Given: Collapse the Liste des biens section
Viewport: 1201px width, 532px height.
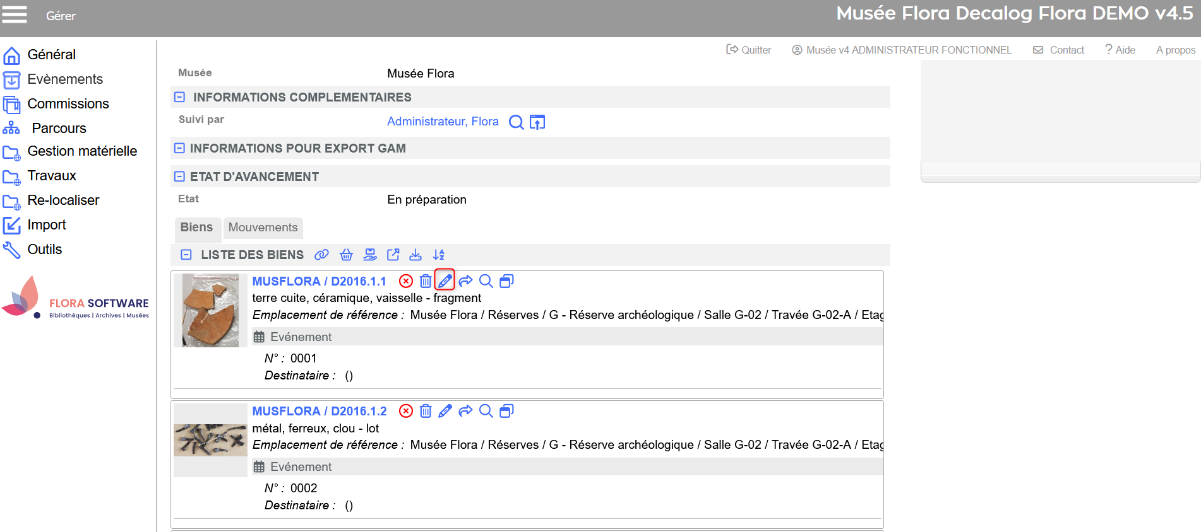Looking at the screenshot, I should coord(186,255).
